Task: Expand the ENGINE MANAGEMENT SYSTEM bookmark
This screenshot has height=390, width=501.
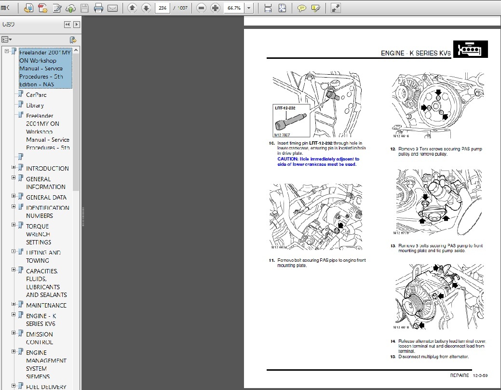Action: pos(14,351)
